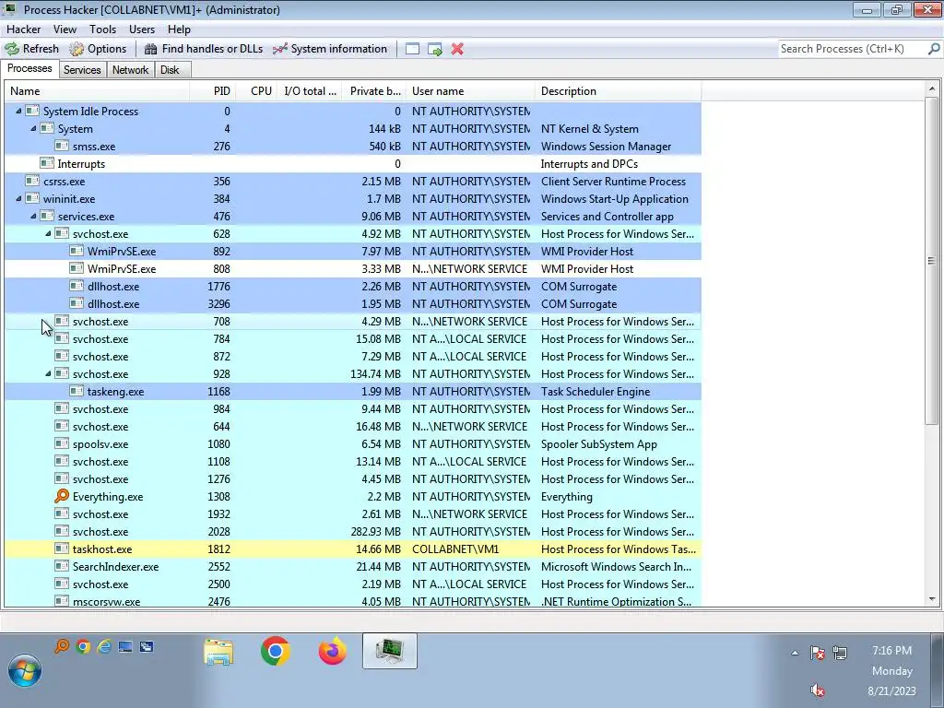Sort by Private bytes column header

374,91
